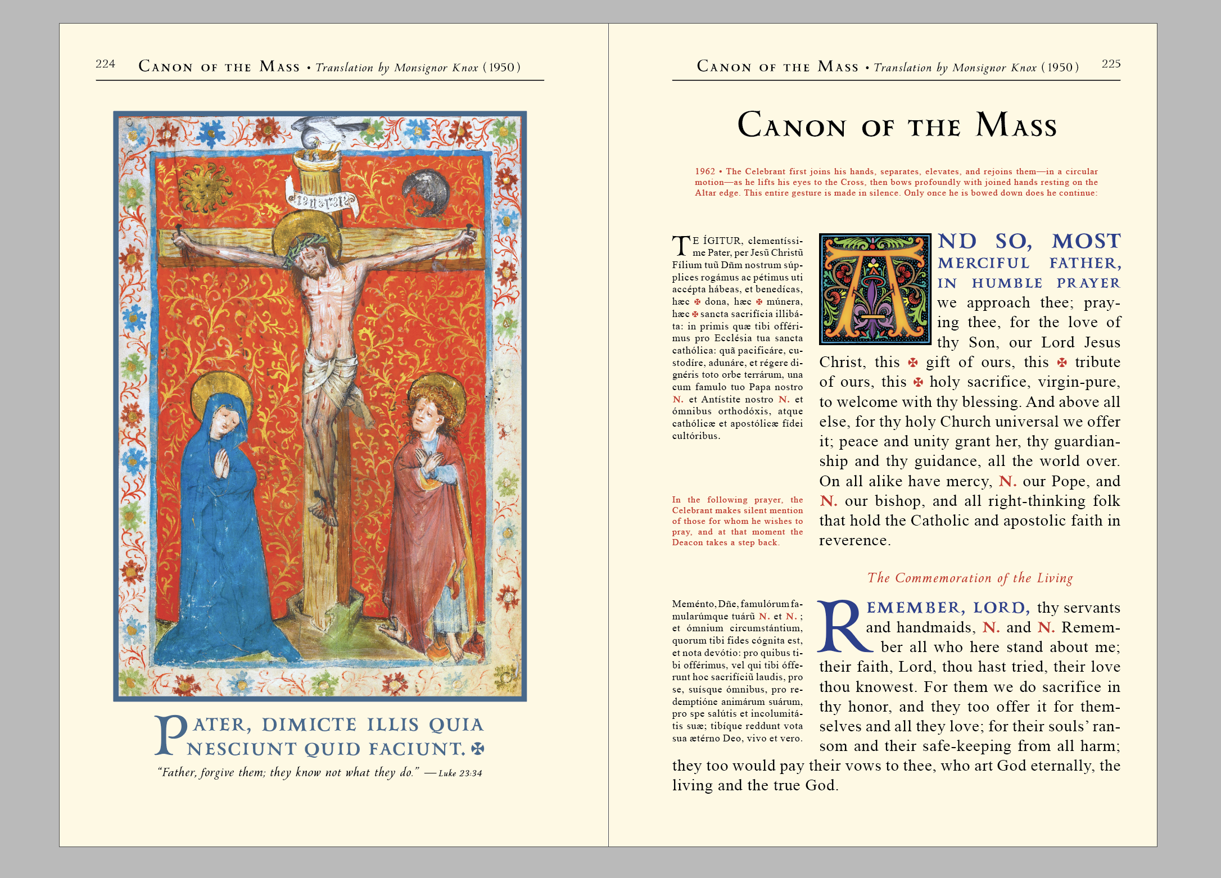Click the quote 'Father, forgive them; they know not'
Image resolution: width=1221 pixels, height=878 pixels.
point(289,772)
